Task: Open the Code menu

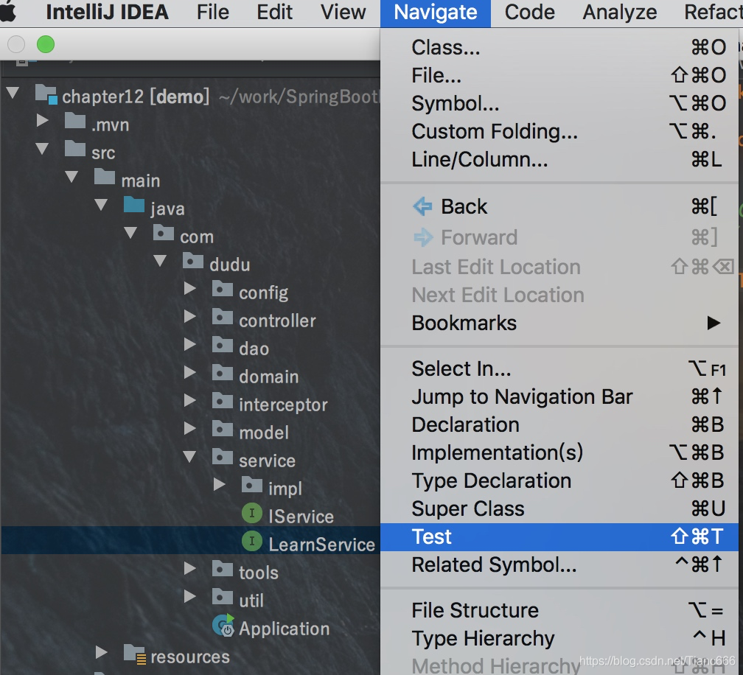Action: (x=530, y=13)
